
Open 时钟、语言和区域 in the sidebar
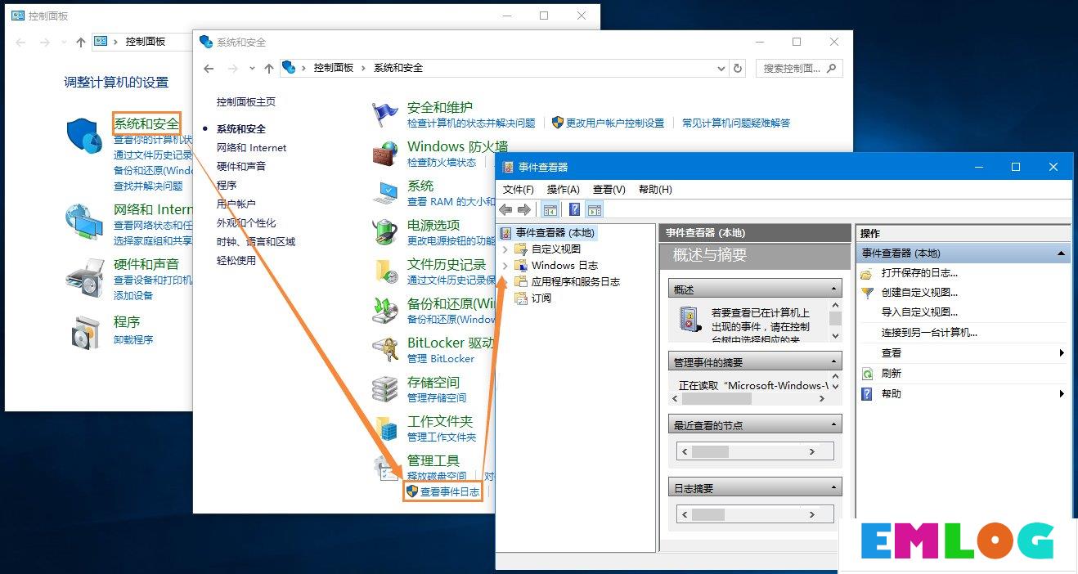tap(256, 242)
